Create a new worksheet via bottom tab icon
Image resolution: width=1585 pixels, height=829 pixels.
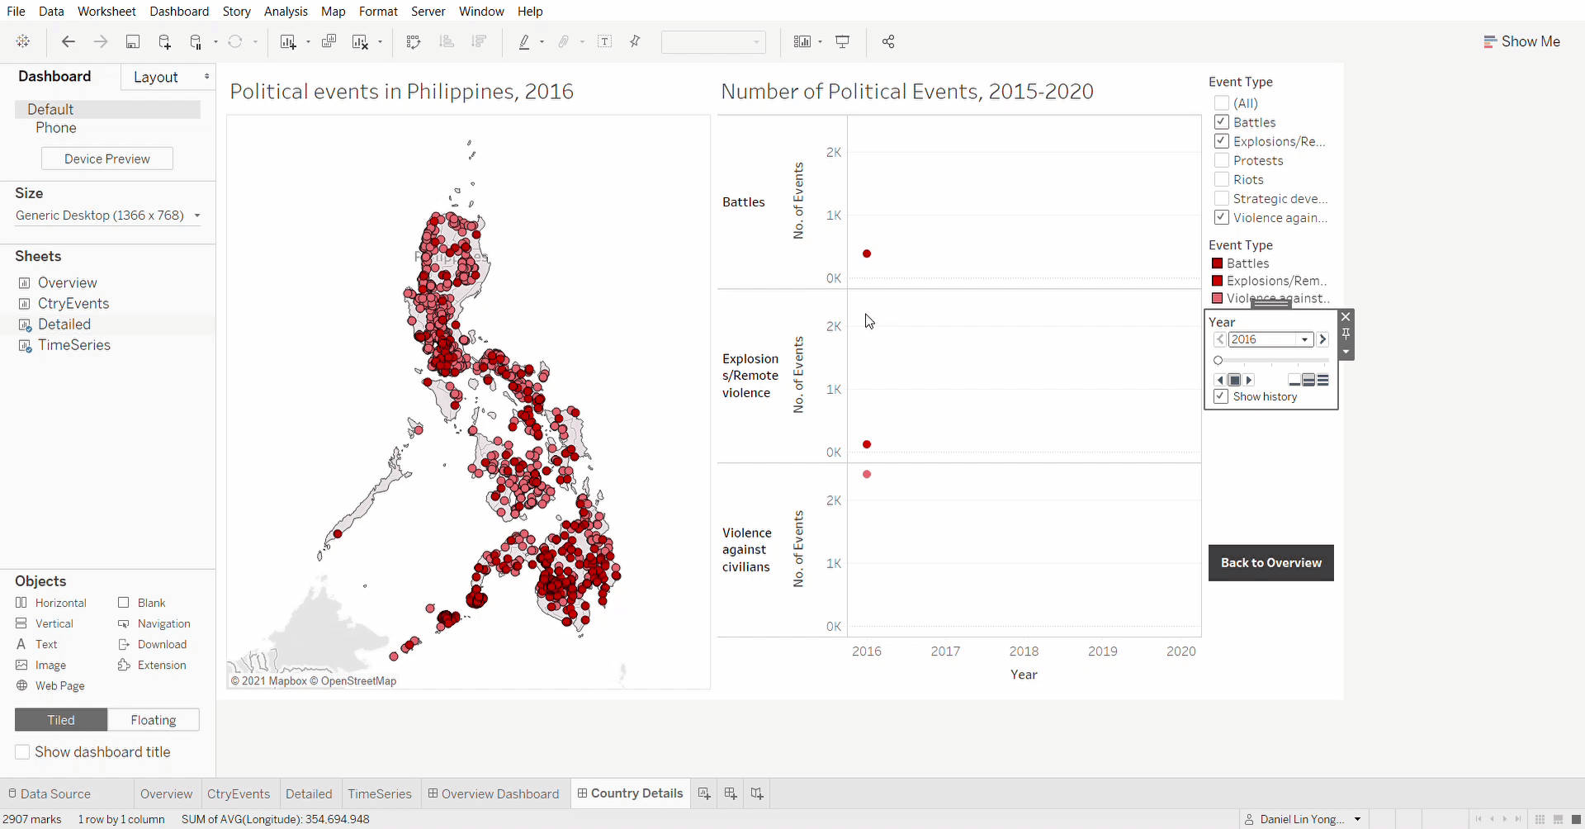pyautogui.click(x=704, y=793)
